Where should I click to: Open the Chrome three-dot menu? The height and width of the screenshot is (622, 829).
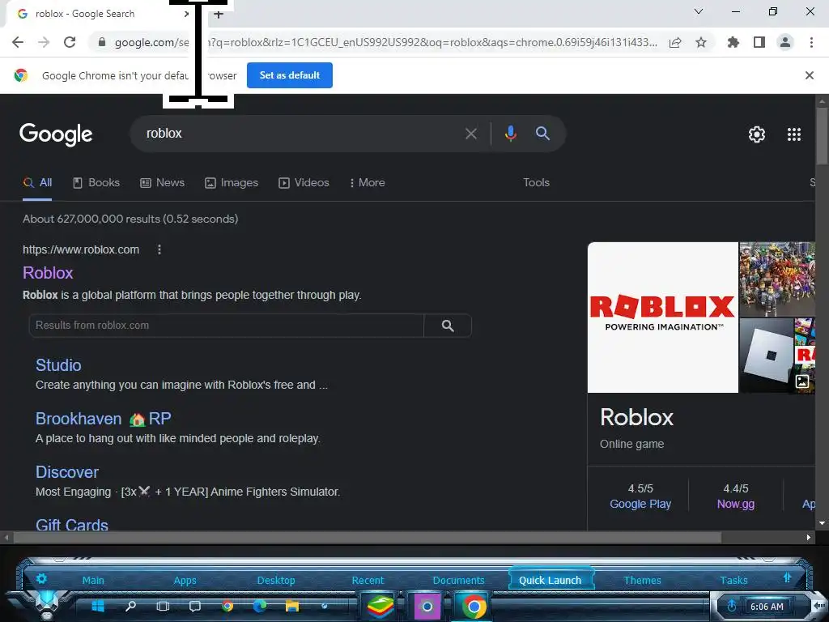811,42
